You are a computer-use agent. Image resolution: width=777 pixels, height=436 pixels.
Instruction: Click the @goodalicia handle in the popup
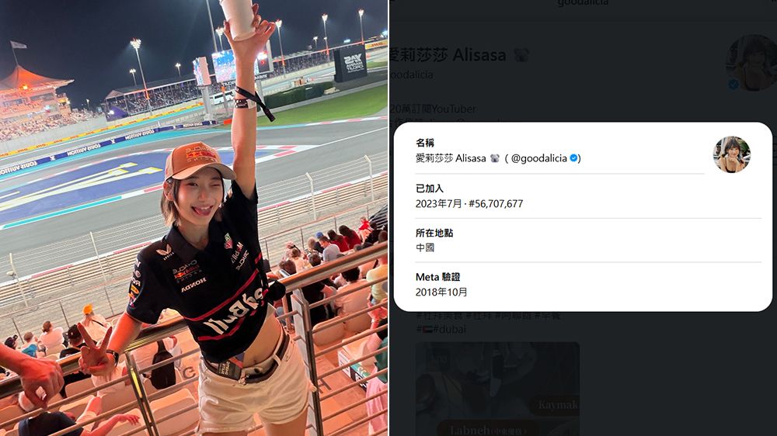[538, 158]
